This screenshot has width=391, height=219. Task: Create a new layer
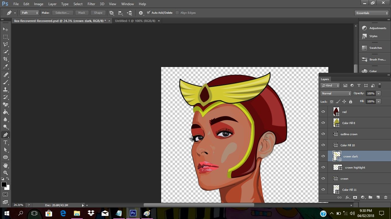tap(378, 197)
